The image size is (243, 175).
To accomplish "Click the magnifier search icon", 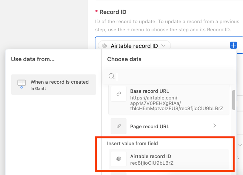I will [111, 76].
